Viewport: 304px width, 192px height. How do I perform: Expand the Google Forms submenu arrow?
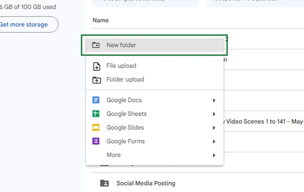214,142
